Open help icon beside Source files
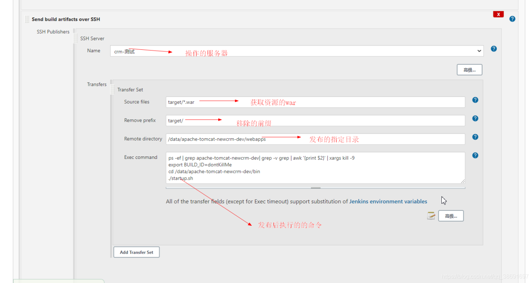532x283 pixels. click(475, 100)
